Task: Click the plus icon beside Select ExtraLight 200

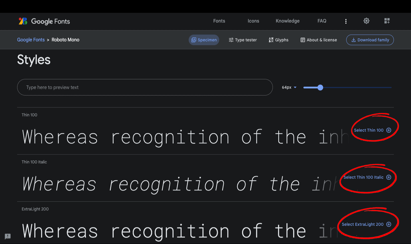Action: tap(389, 224)
